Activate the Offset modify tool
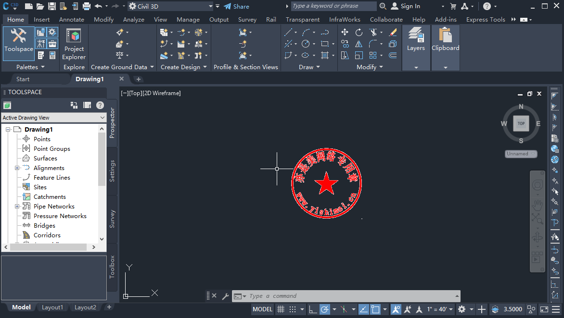The width and height of the screenshot is (564, 318). tap(393, 55)
